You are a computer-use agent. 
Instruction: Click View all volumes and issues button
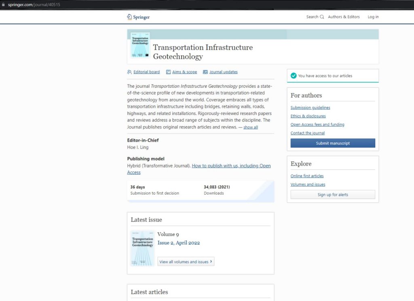pyautogui.click(x=186, y=262)
